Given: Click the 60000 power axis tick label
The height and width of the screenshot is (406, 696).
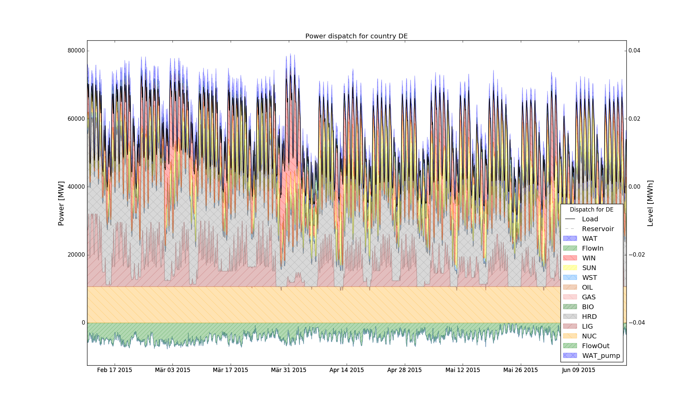Looking at the screenshot, I should click(76, 119).
